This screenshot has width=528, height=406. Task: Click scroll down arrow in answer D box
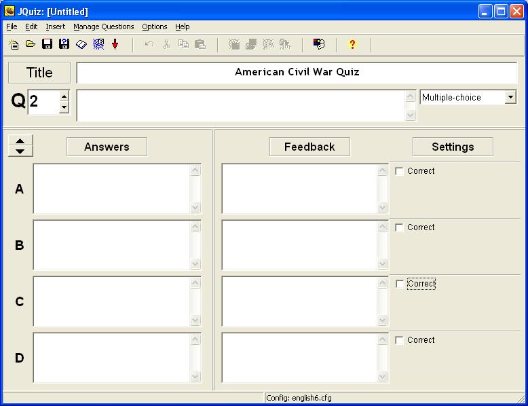[195, 376]
